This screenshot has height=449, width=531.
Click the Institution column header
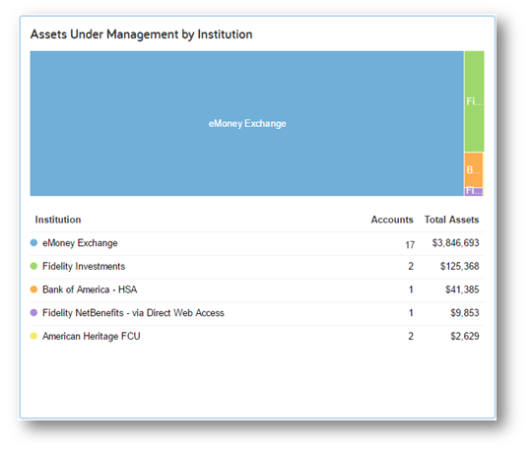(x=58, y=220)
